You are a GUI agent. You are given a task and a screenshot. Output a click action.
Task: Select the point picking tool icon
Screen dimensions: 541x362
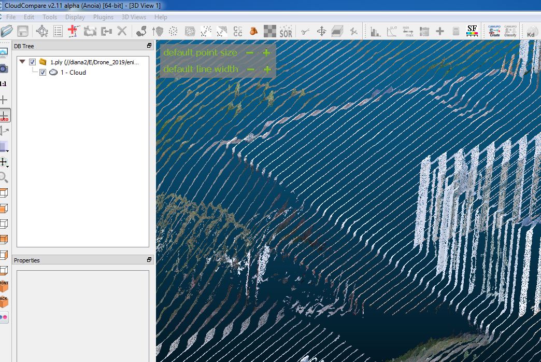click(42, 31)
